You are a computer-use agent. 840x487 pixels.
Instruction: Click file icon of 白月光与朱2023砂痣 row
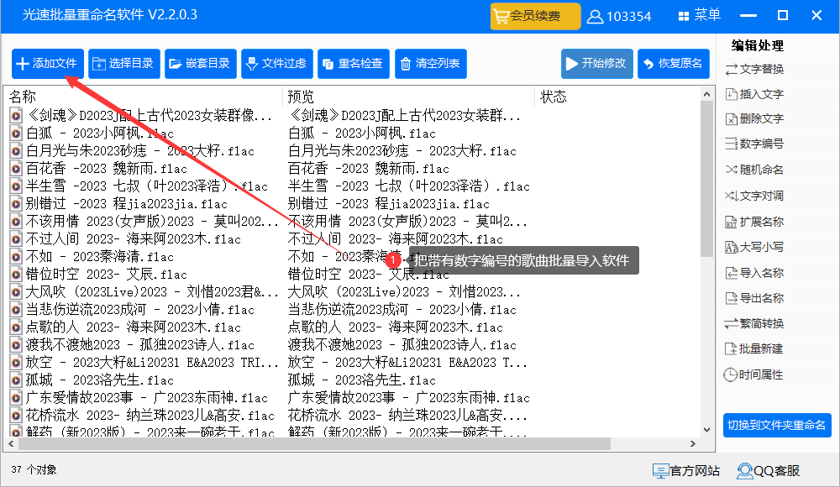coord(16,151)
